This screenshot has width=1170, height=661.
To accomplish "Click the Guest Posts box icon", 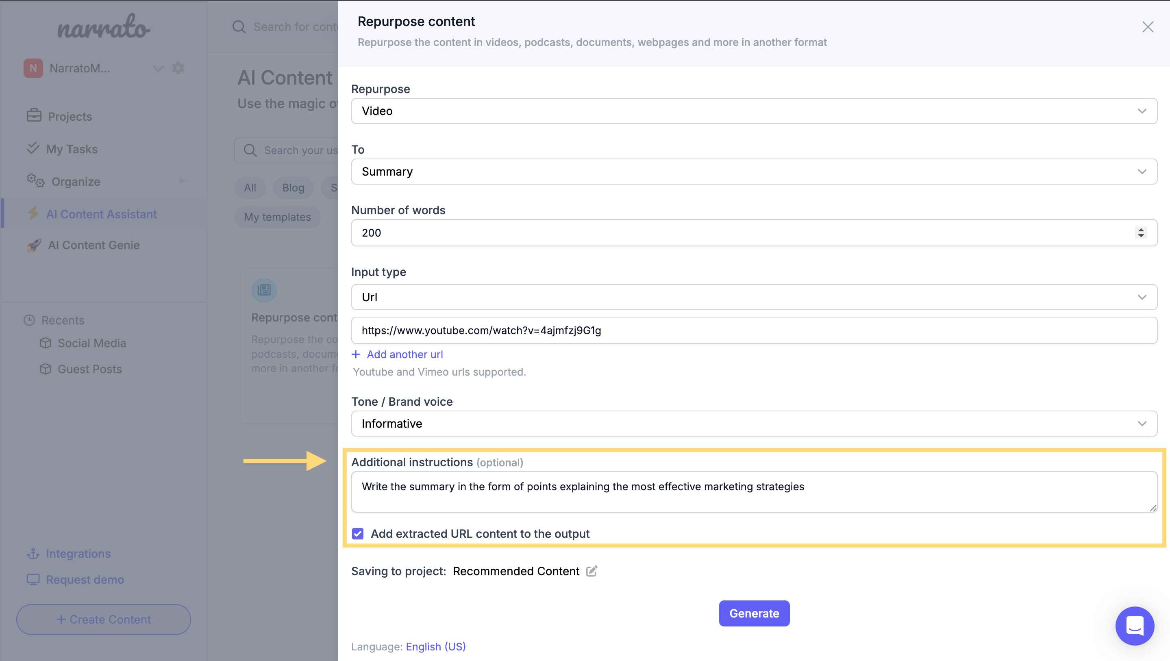I will point(46,369).
